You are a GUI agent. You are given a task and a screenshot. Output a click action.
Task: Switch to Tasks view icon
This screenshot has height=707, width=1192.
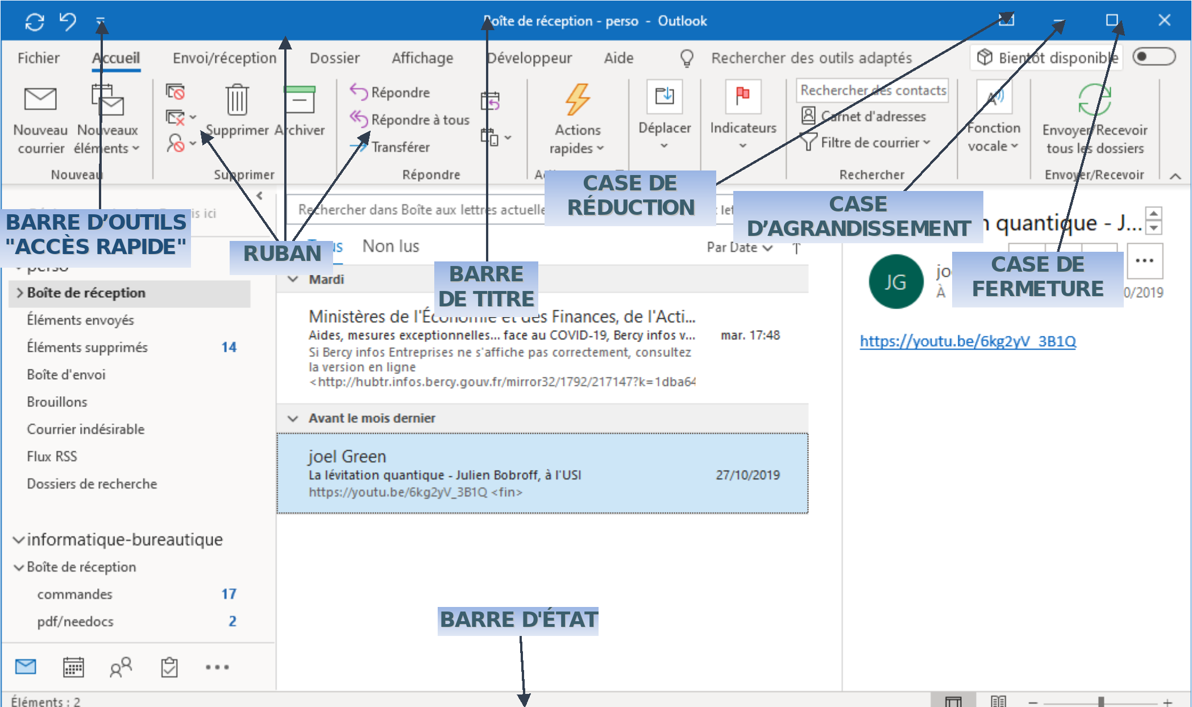pos(169,667)
